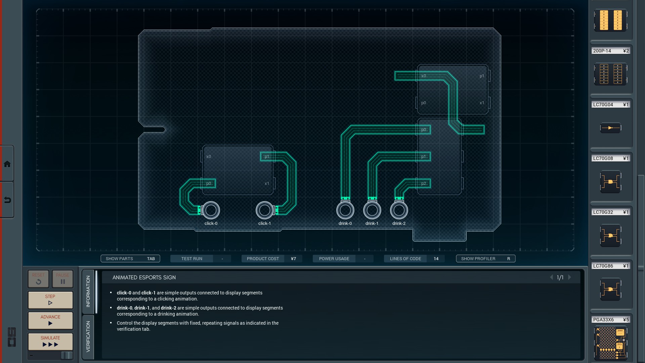Select the LC70G86 gate part icon
Viewport: 645px width, 363px height.
tap(610, 289)
